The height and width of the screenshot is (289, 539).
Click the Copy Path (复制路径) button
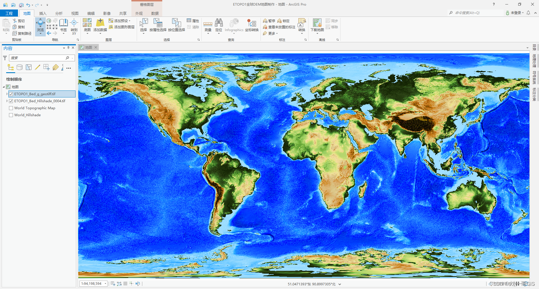point(22,33)
